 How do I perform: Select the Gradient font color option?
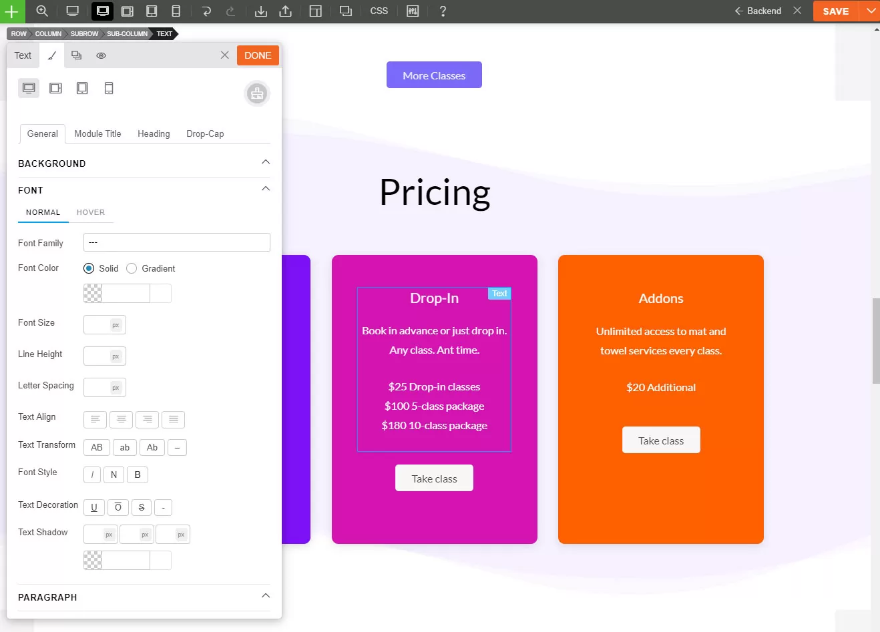point(132,268)
